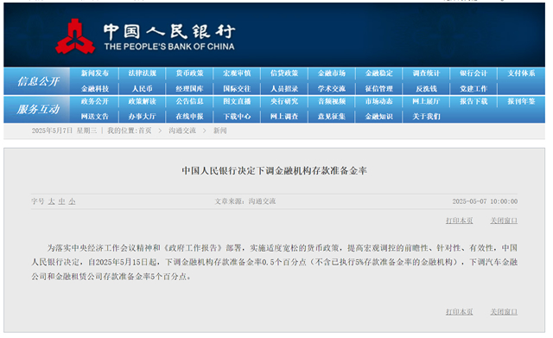The image size is (553, 338).
Task: Set font size to 中
Action: [x=61, y=201]
